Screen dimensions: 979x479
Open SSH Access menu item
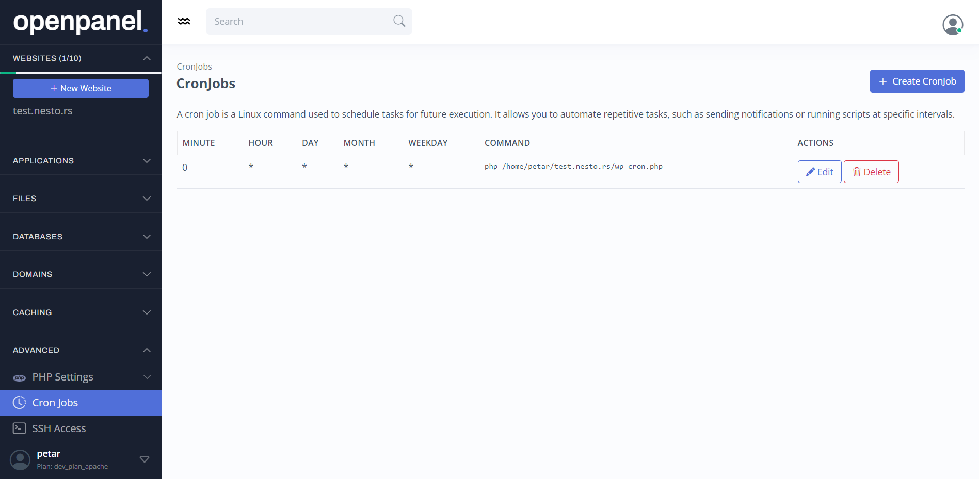click(59, 428)
